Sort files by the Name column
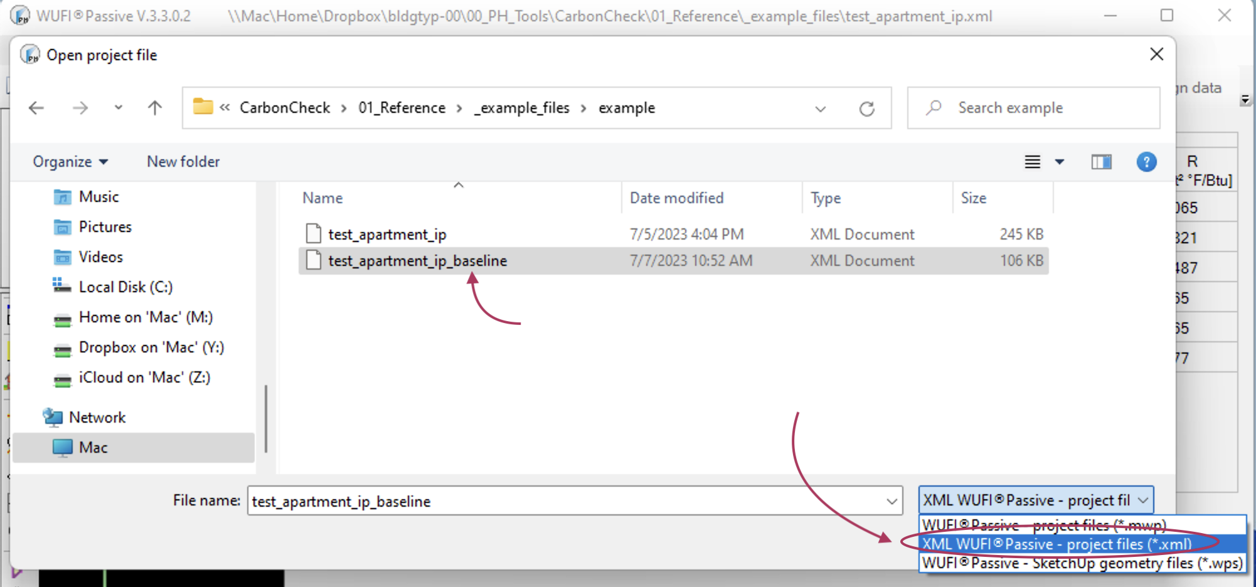Screen dimensions: 1256x587 click(x=322, y=198)
